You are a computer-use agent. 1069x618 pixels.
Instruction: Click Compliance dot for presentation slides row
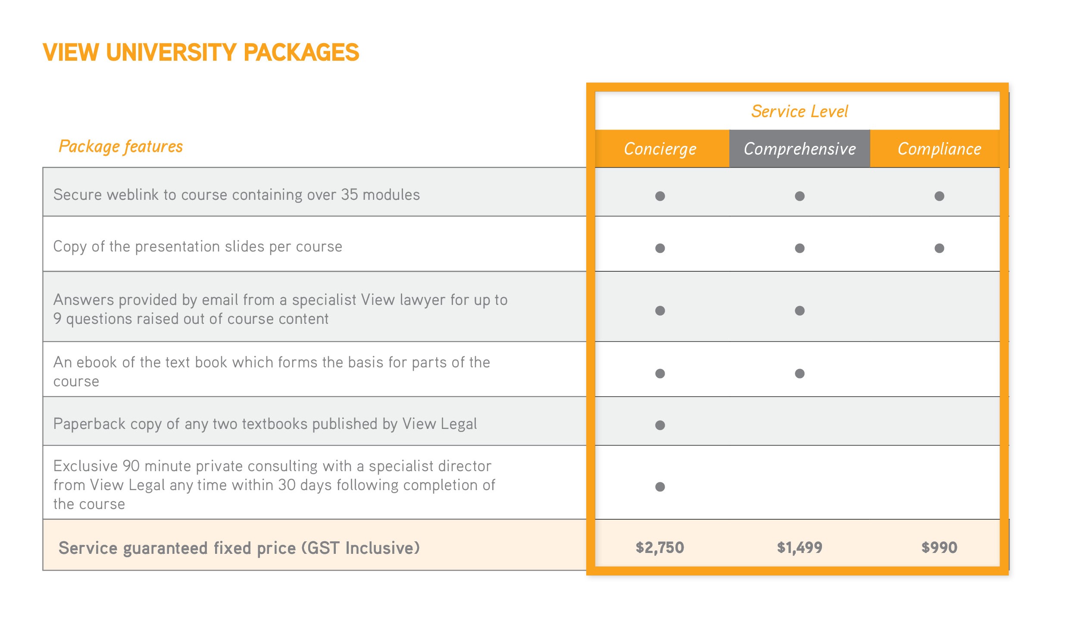click(x=939, y=248)
